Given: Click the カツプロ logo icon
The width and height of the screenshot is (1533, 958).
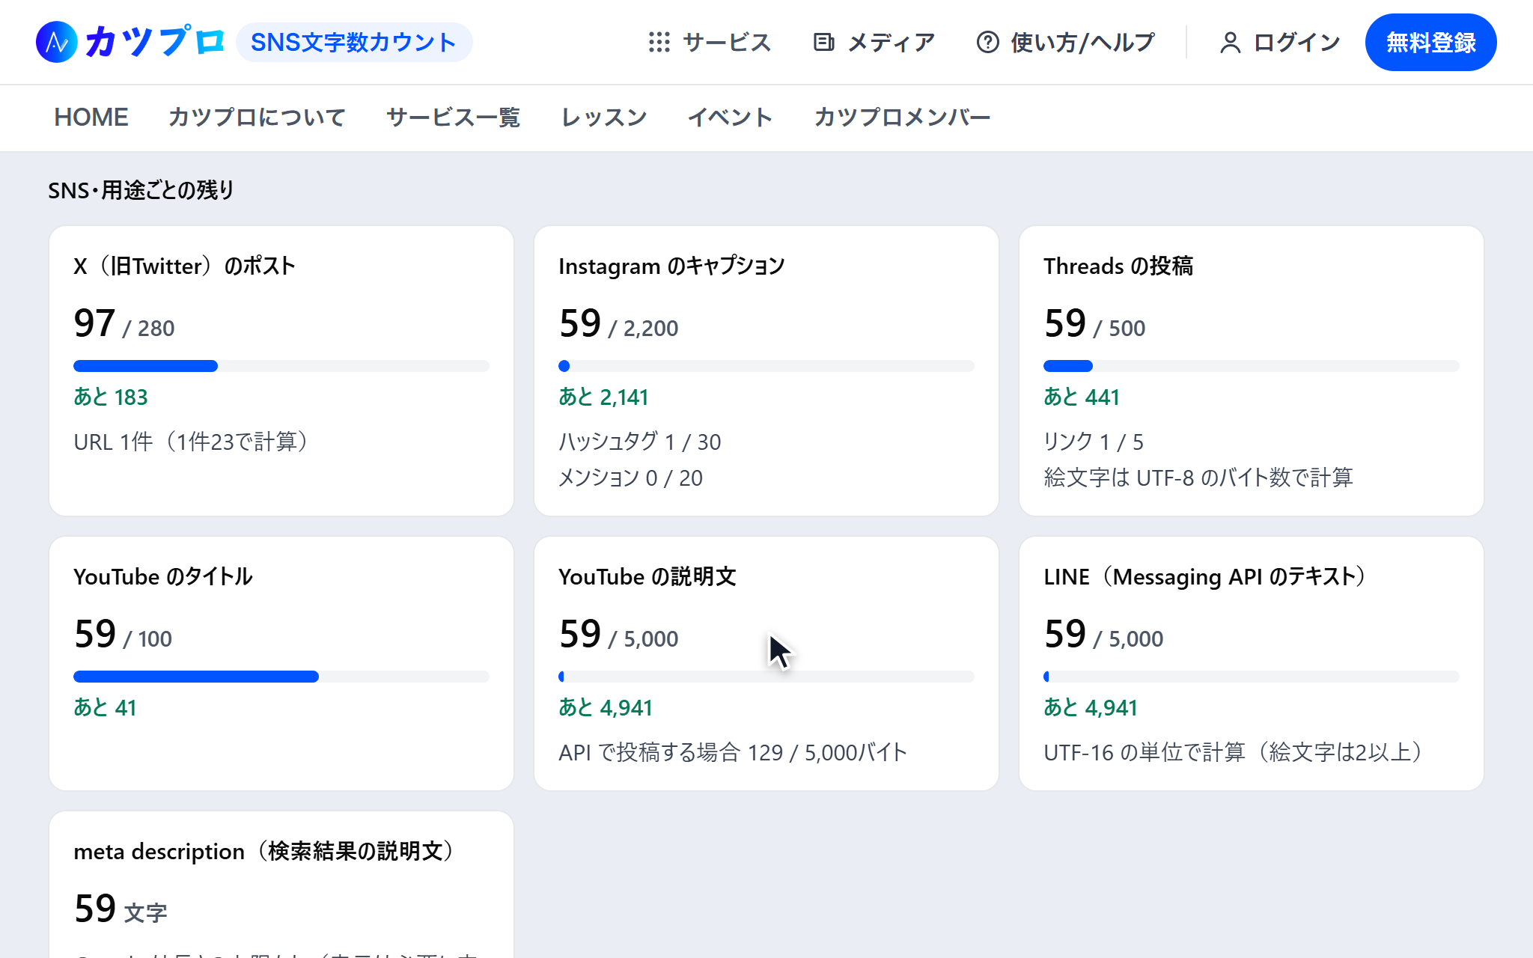Looking at the screenshot, I should [x=57, y=42].
